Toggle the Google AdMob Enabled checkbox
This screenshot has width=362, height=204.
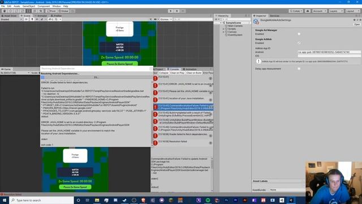(299, 43)
